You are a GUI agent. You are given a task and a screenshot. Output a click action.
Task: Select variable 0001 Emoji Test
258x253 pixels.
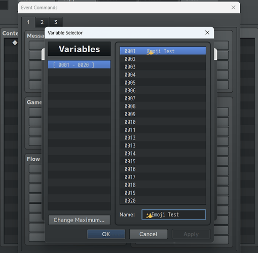(163, 51)
